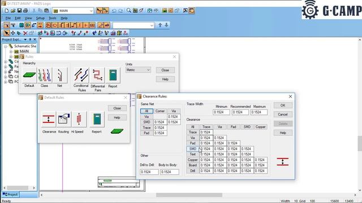This screenshot has width=362, height=203.
Task: Switch to the Project tab
Action: [x=10, y=195]
